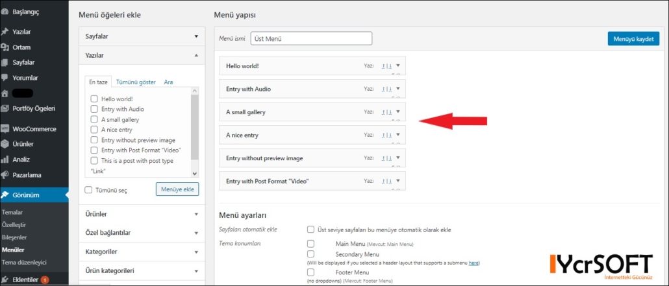Screen dimensions: 669x286
Task: Open Özelleştir submenu item
Action: (14, 224)
